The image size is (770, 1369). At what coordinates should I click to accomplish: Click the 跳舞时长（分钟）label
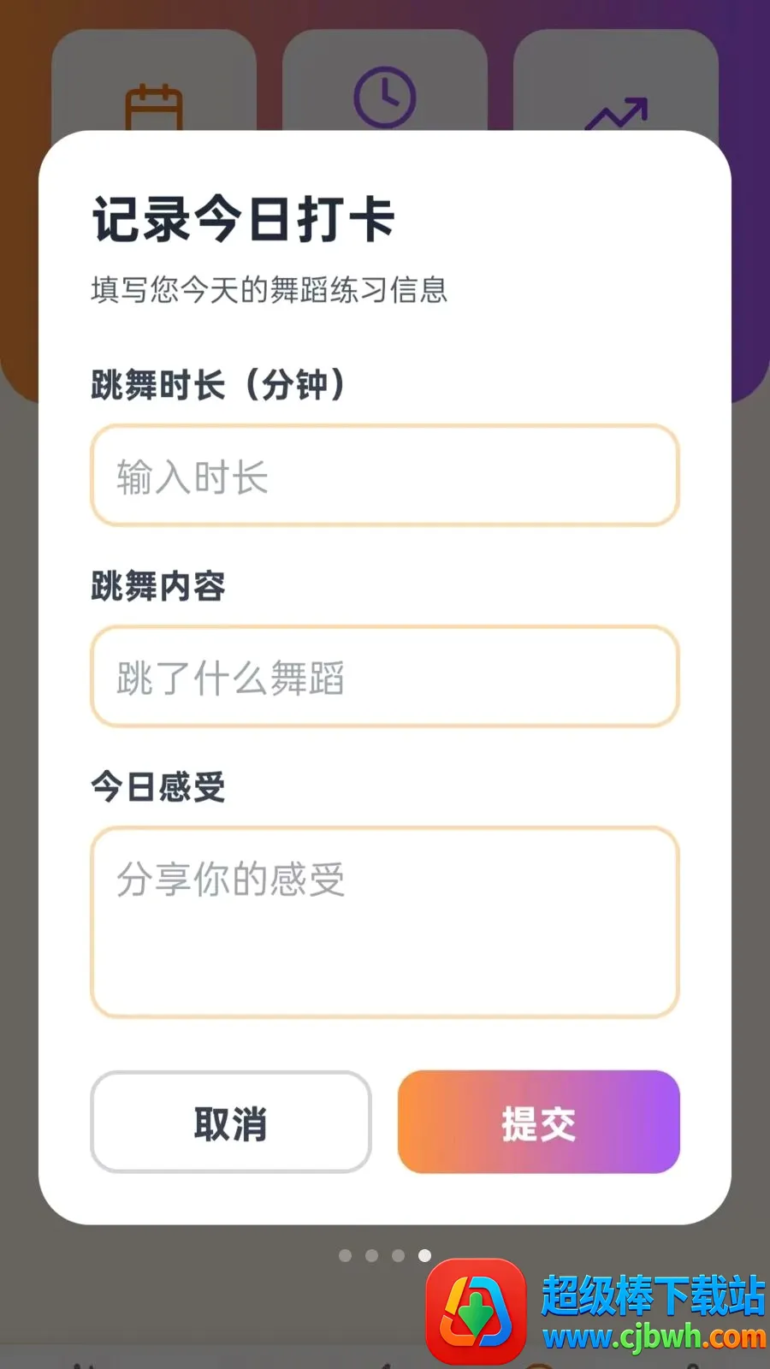219,385
